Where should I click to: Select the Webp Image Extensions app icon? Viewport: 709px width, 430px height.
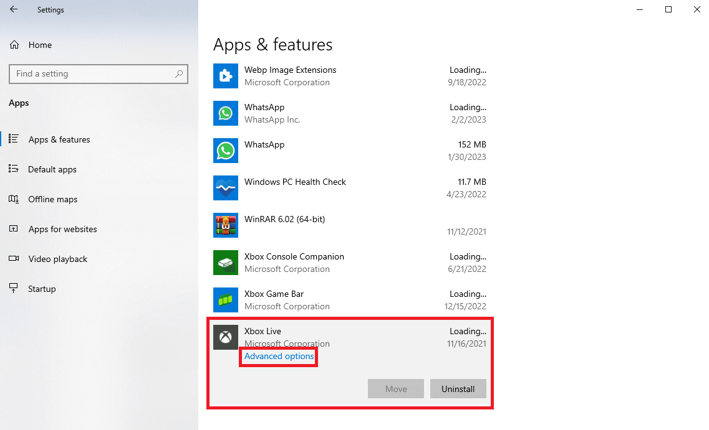pyautogui.click(x=226, y=76)
